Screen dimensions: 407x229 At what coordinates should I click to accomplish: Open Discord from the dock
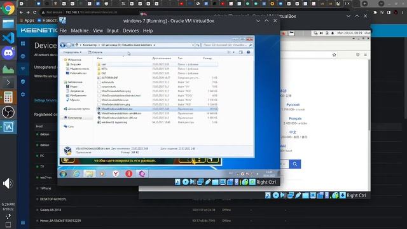8,53
